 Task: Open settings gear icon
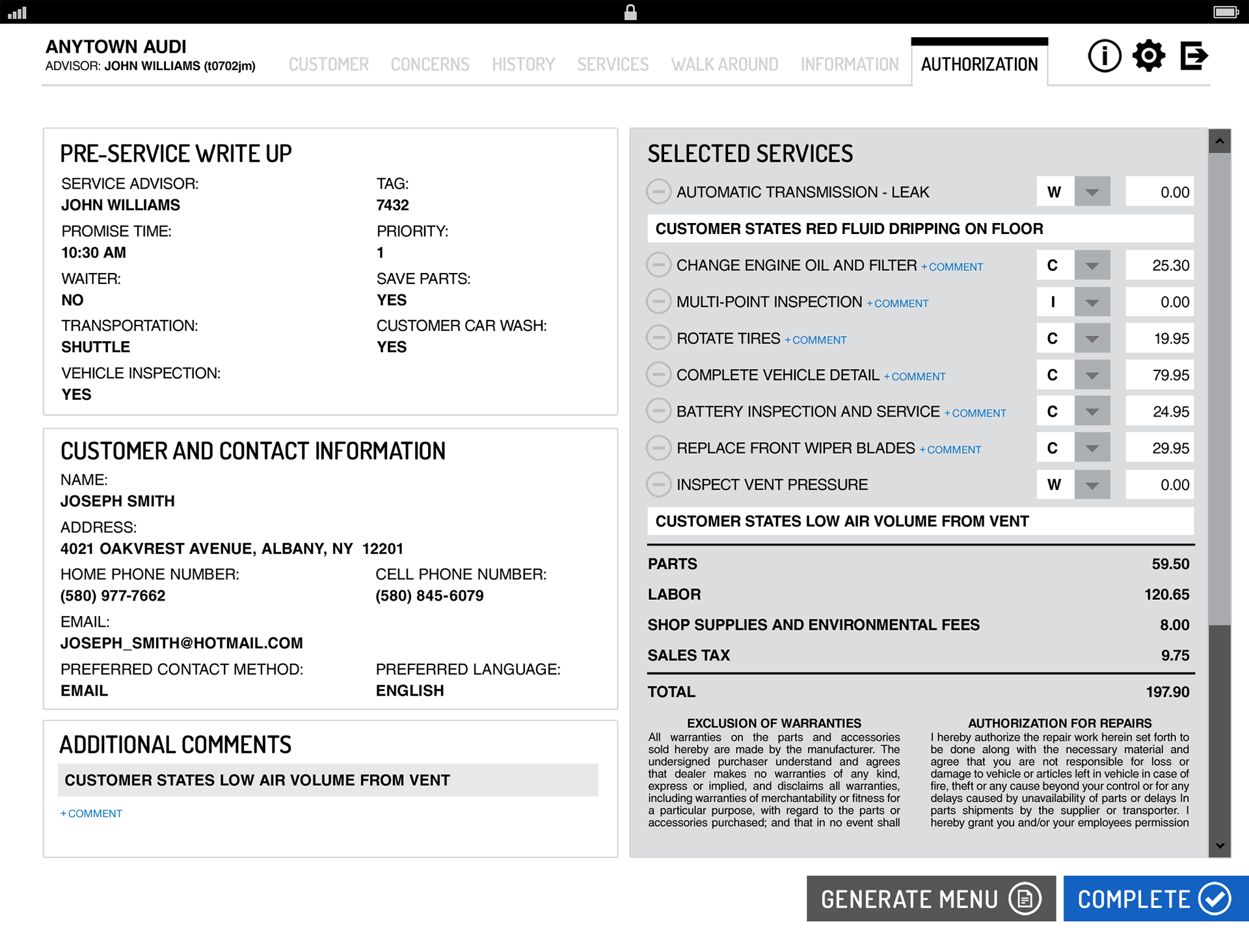pyautogui.click(x=1149, y=56)
